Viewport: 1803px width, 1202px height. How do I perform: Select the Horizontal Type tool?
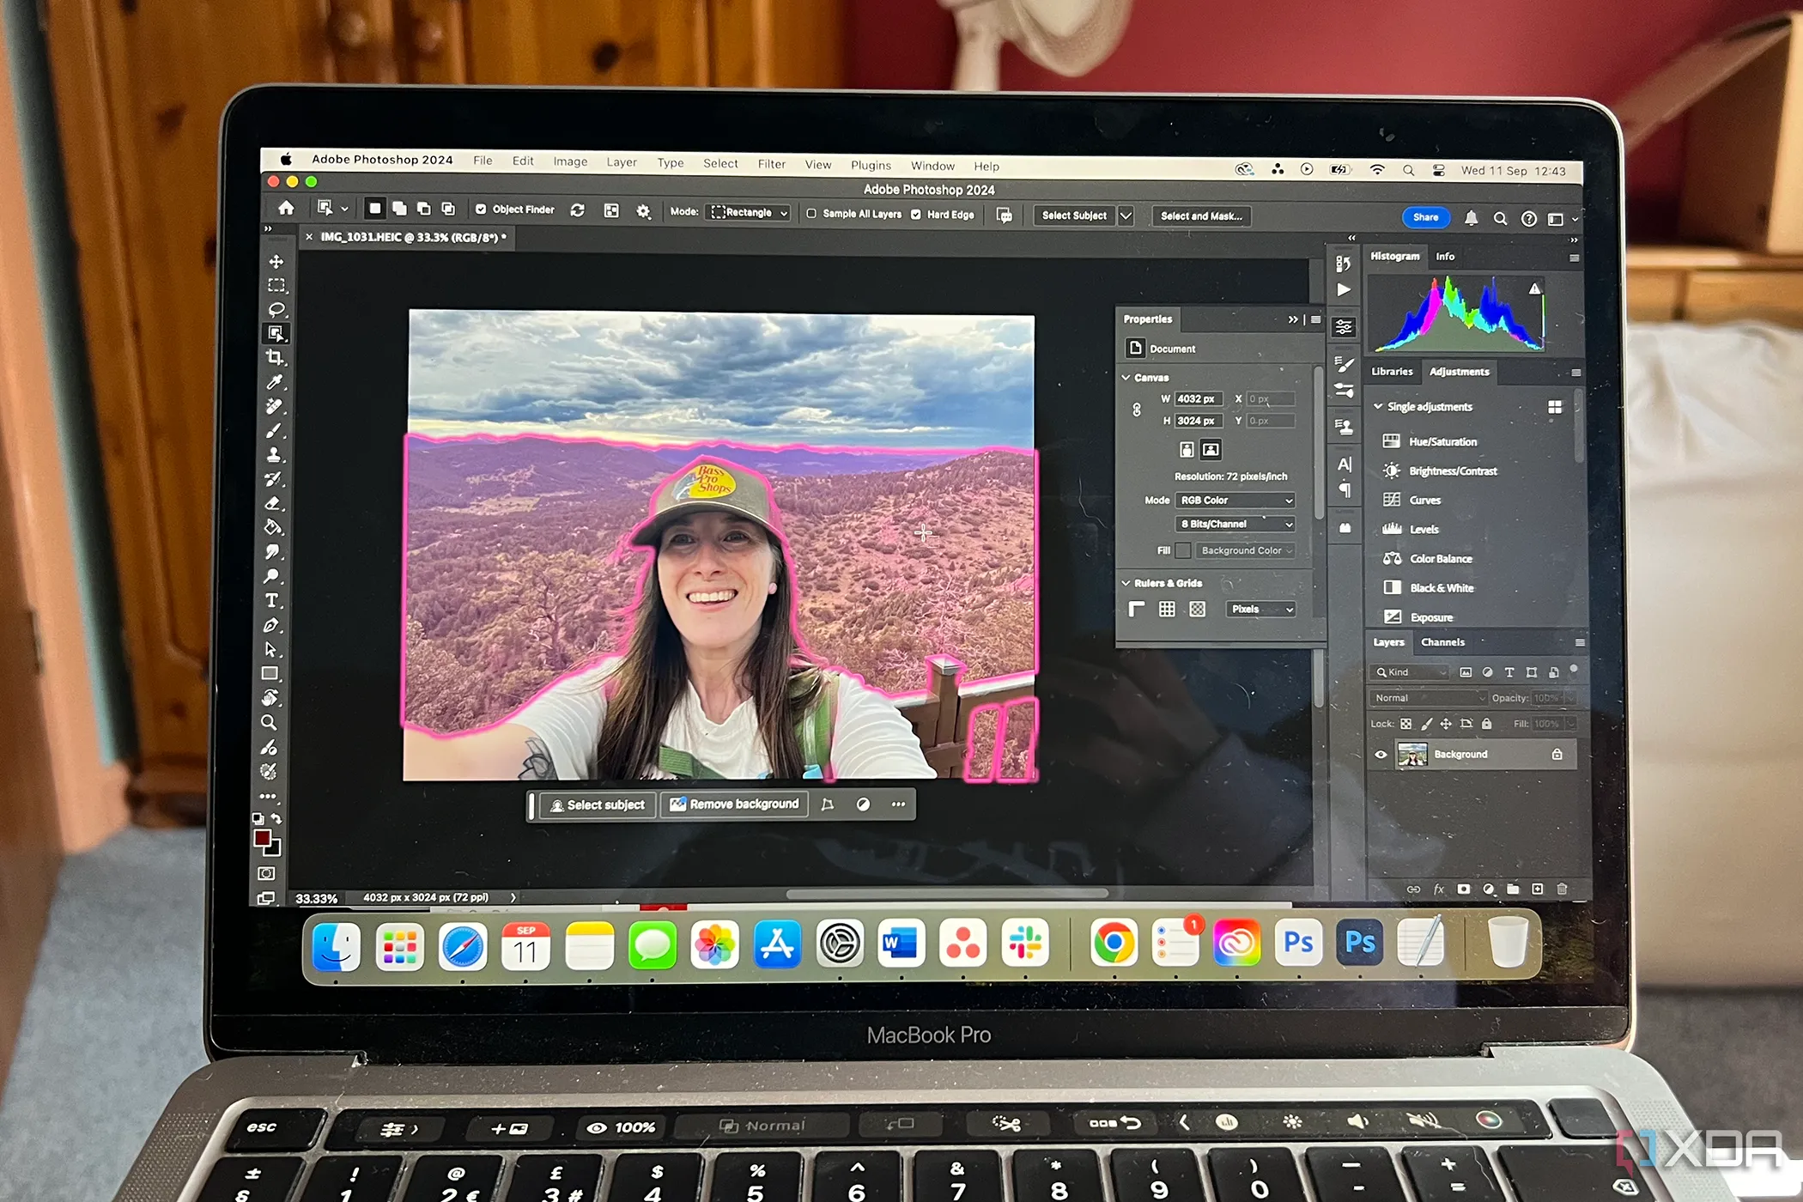pyautogui.click(x=272, y=600)
